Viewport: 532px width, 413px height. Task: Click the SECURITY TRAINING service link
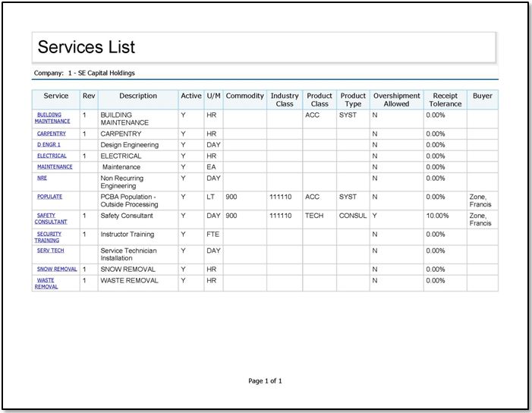(49, 238)
